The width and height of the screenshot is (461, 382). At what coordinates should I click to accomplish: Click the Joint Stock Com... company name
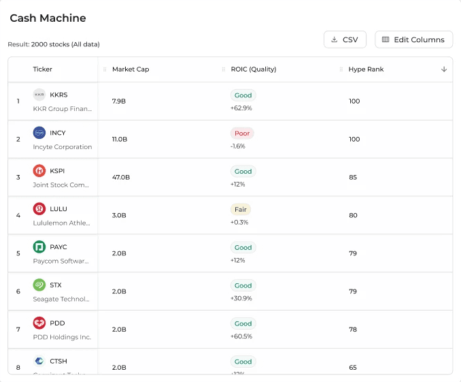(61, 185)
